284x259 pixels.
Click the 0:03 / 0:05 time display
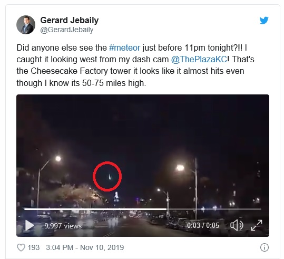coord(203,225)
